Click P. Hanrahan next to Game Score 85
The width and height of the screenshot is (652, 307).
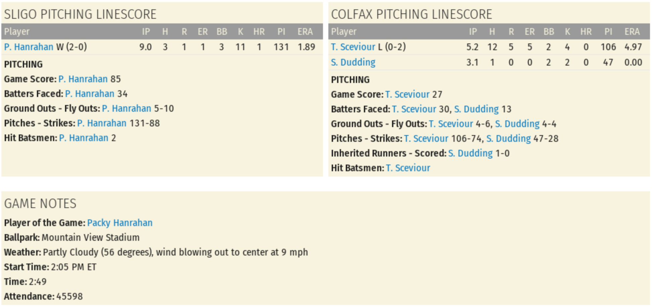click(83, 79)
